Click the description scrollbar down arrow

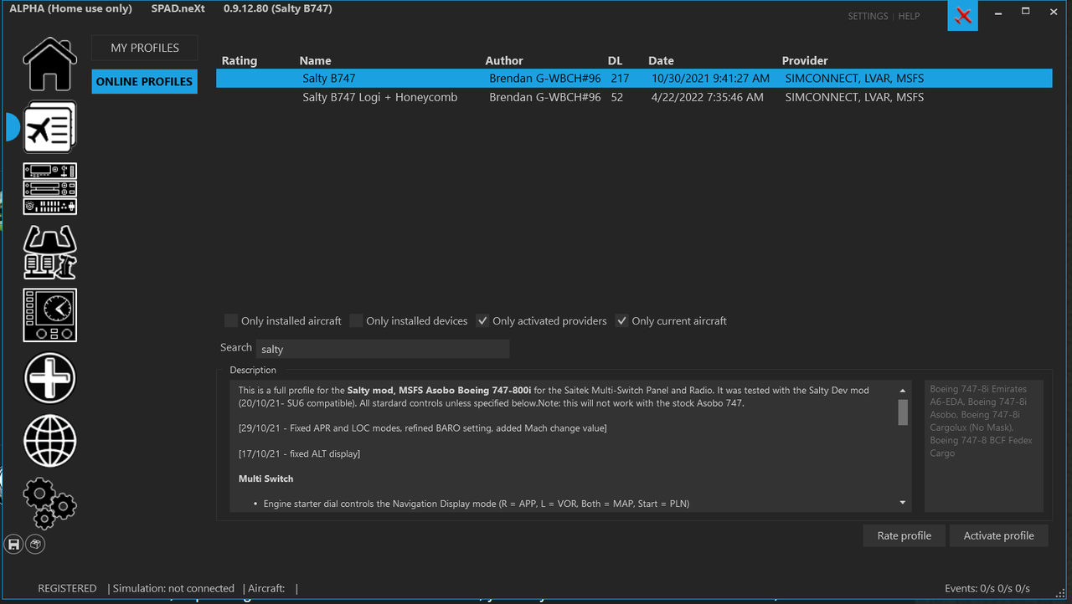click(903, 503)
